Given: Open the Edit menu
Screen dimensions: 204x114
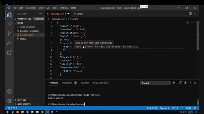Looking at the screenshot, I should point(21,8).
